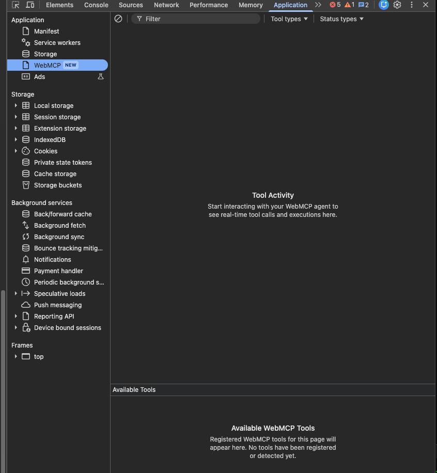Select the Background fetch arrows icon

tap(26, 225)
